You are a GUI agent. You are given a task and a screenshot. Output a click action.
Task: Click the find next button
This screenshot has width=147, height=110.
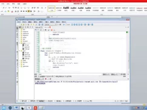(x=106, y=74)
